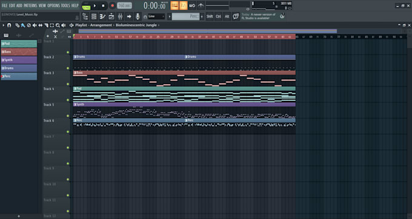412x219 pixels.
Task: Select the Perc pattern in picker
Action: point(19,76)
